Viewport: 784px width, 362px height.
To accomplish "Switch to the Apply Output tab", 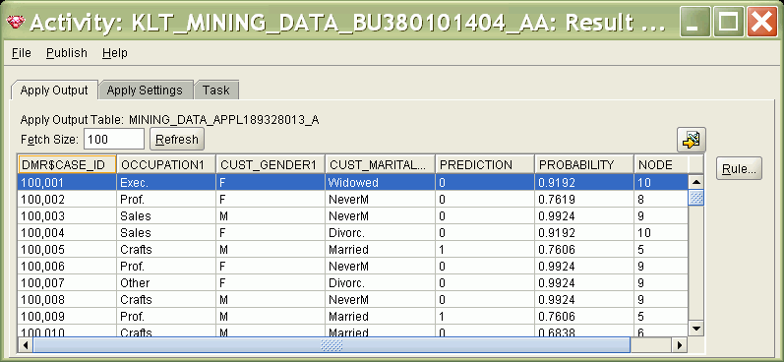I will (54, 90).
